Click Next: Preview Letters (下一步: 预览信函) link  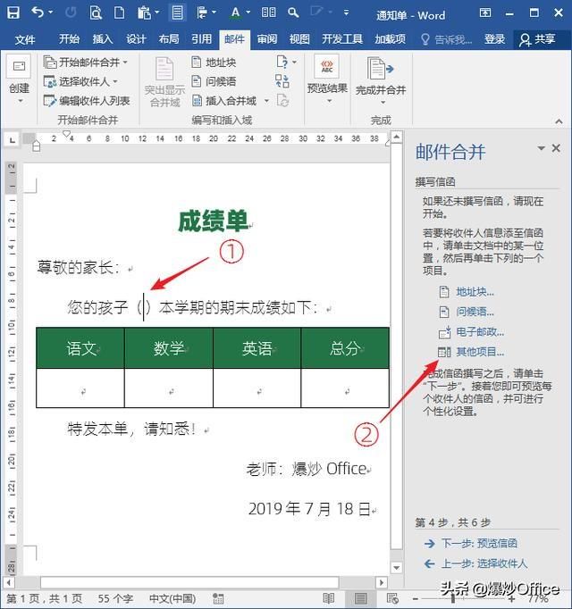(479, 543)
